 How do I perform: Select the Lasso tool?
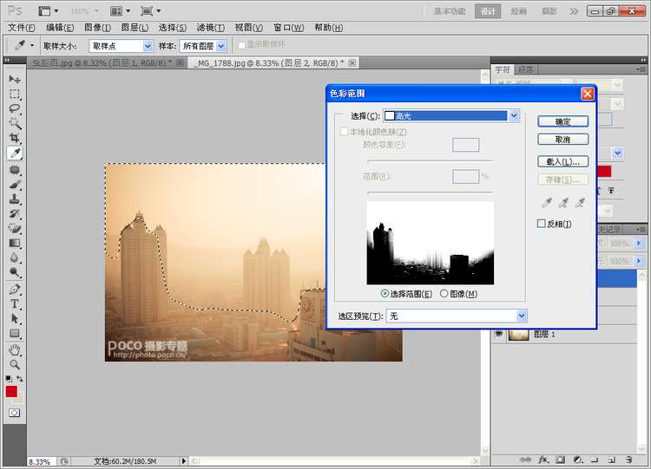(x=15, y=108)
